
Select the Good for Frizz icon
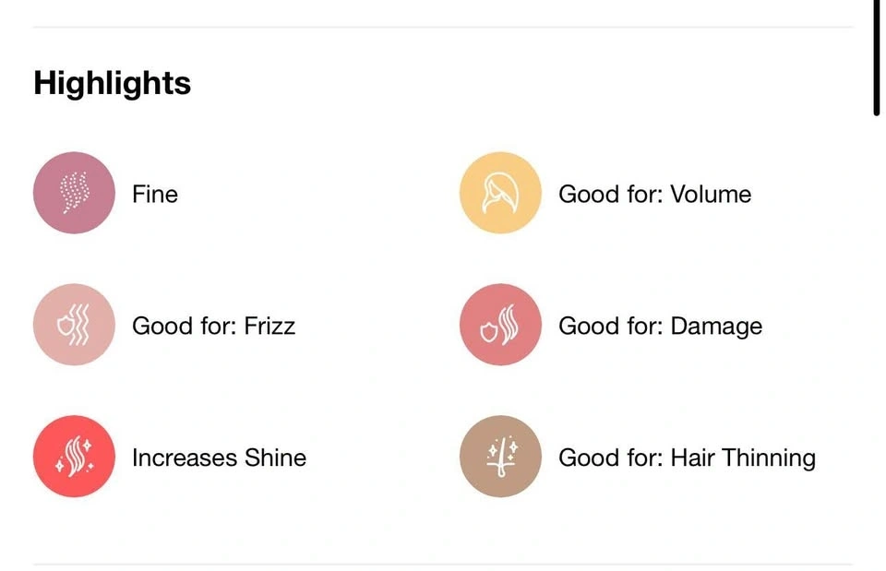click(x=74, y=325)
